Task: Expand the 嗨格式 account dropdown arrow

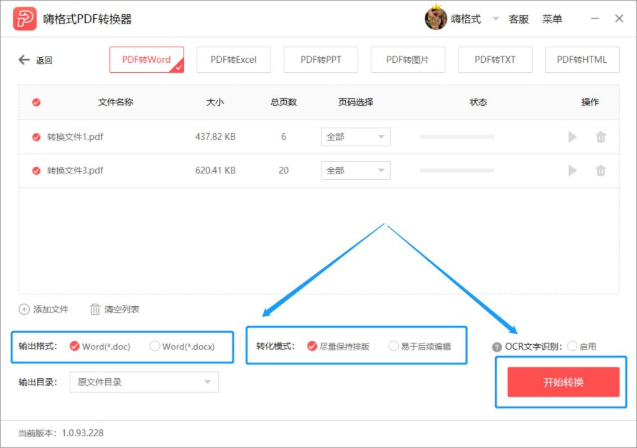Action: tap(495, 19)
